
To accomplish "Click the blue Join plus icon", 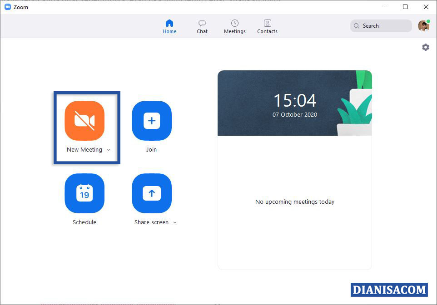I will (152, 121).
